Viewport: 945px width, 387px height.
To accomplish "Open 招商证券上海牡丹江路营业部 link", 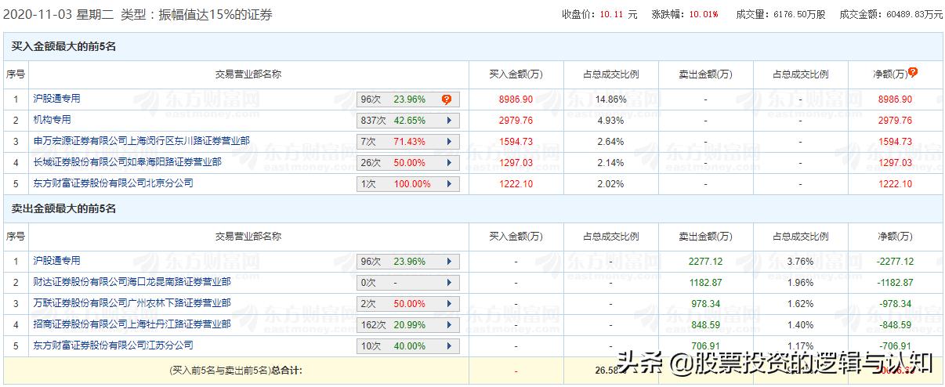I will (x=132, y=324).
